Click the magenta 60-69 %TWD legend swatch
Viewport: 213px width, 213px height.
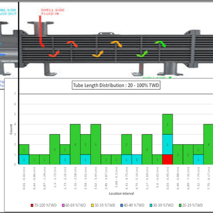tap(63, 205)
